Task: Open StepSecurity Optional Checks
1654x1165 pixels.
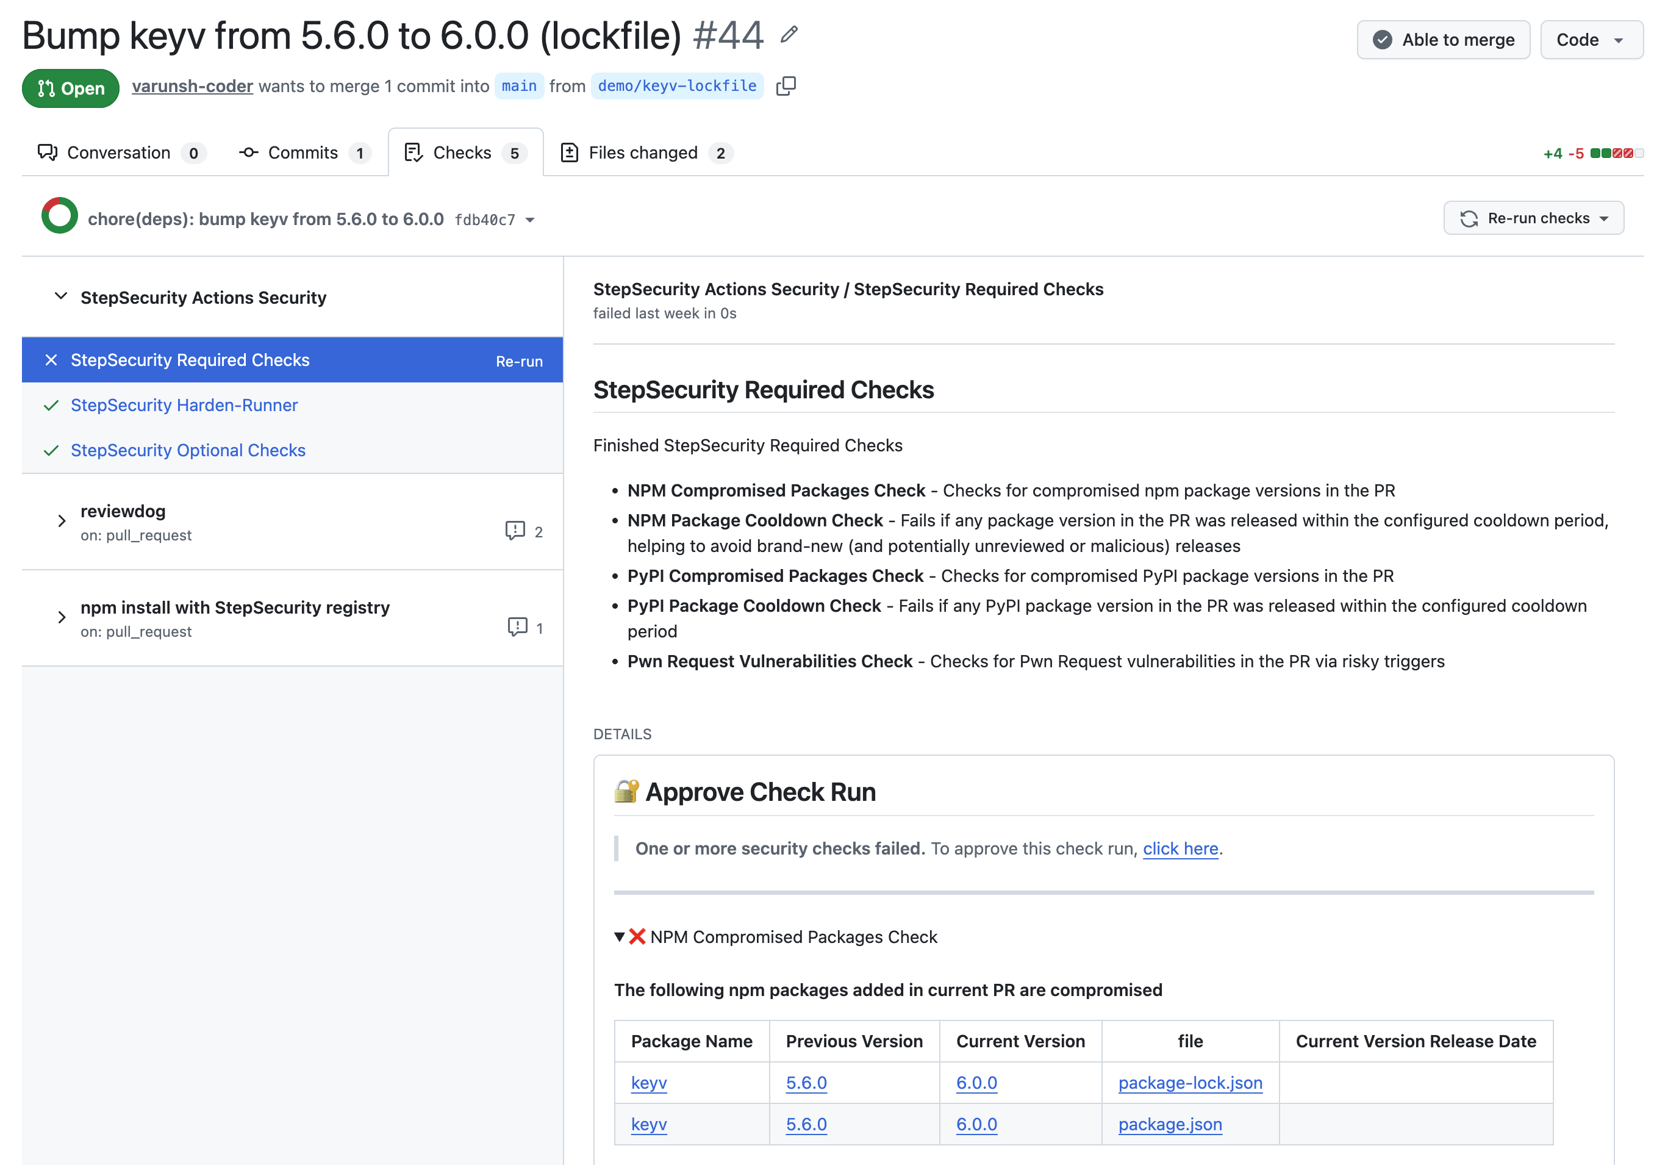Action: click(x=188, y=450)
